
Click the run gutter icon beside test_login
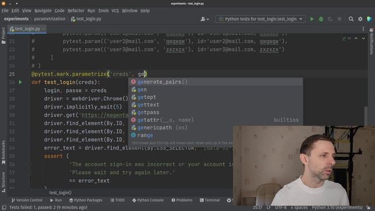pos(21,82)
